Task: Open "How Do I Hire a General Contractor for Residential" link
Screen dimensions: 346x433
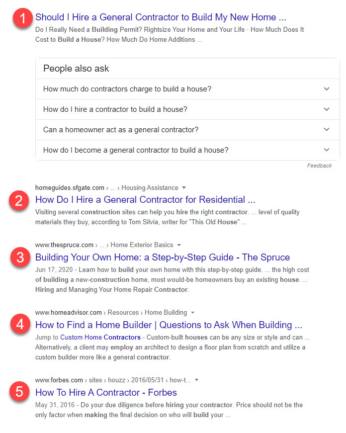Action: pos(145,200)
